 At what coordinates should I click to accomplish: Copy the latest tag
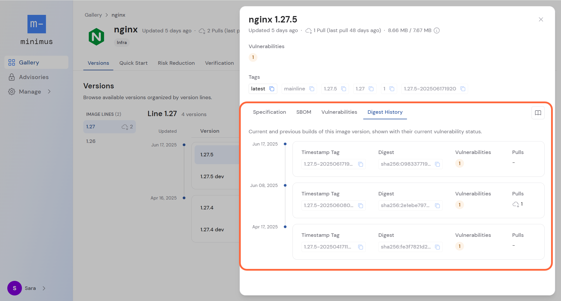[x=272, y=89]
